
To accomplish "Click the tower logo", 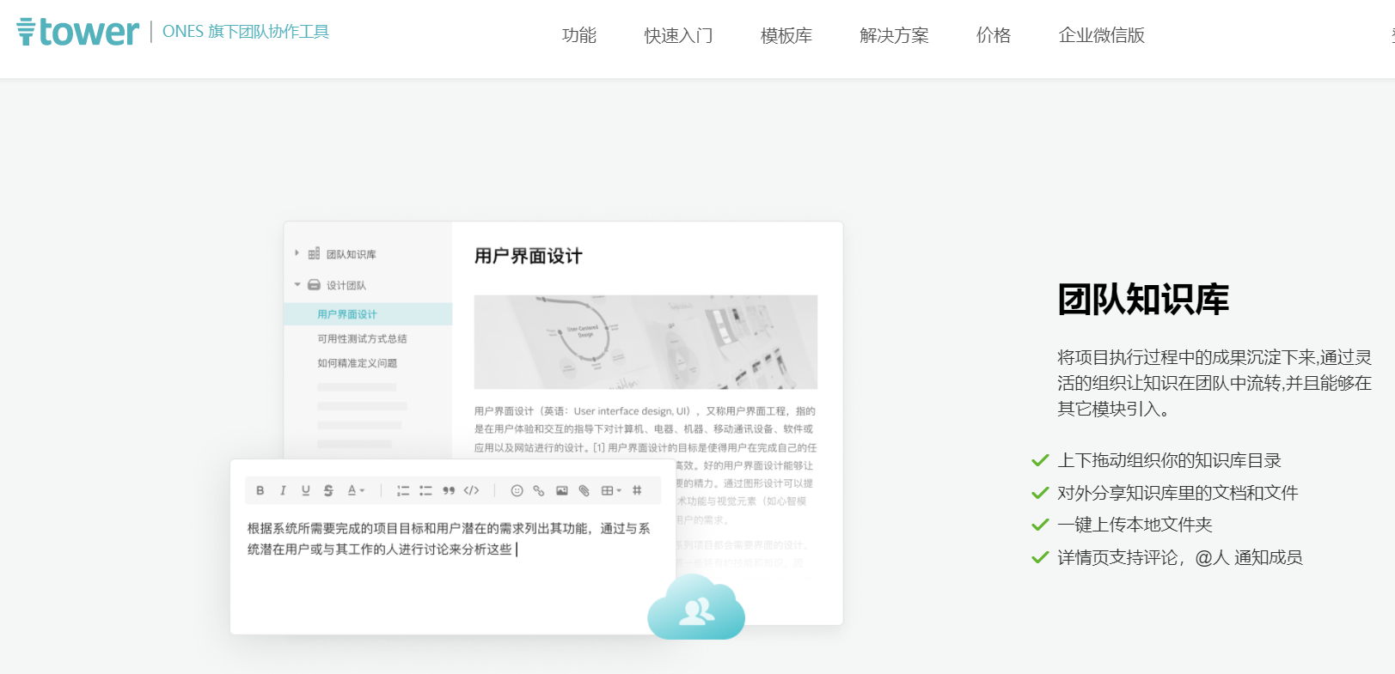I will [78, 32].
